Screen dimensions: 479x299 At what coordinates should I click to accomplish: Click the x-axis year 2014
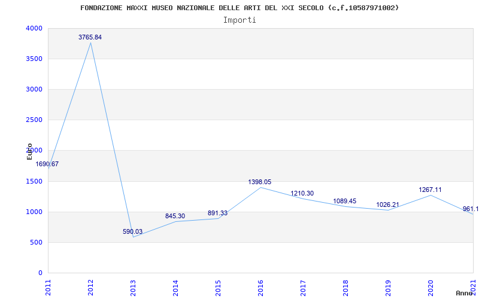click(175, 288)
